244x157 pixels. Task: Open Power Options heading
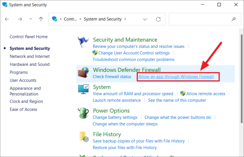(111, 110)
